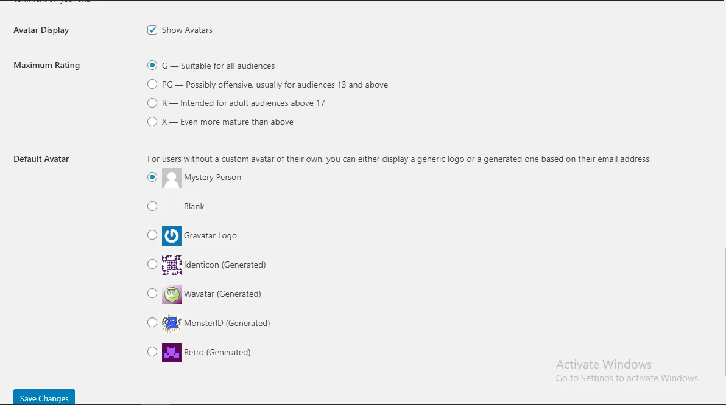Click the Identicon generated avatar image
726x405 pixels.
[x=172, y=265]
